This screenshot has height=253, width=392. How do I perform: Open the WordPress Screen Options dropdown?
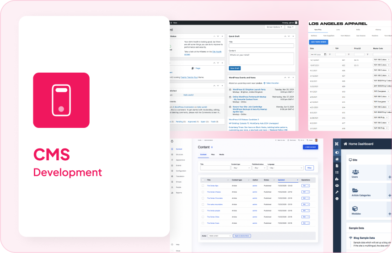[274, 27]
